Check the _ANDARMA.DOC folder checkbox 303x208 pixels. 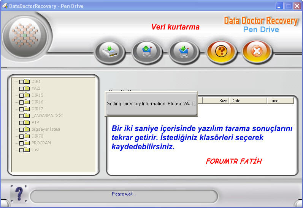(x=21, y=116)
